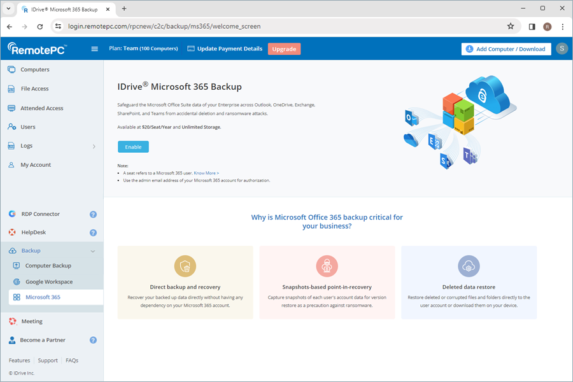Click the Direct backup and recovery card
Screen dimensions: 573x382
coord(185,282)
